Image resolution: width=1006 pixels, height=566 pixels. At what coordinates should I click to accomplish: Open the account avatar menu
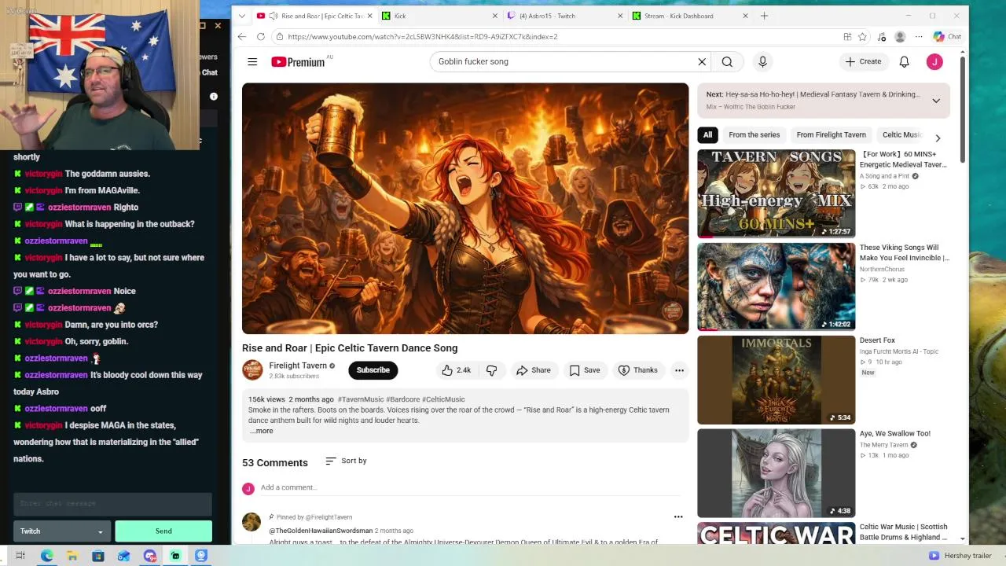click(934, 61)
